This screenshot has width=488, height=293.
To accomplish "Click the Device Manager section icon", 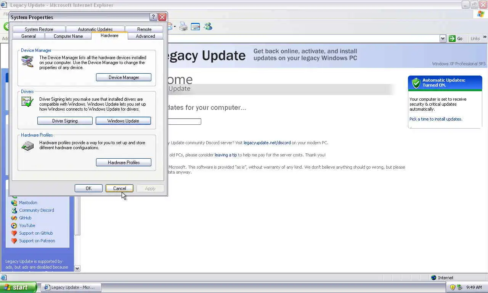I will [27, 61].
